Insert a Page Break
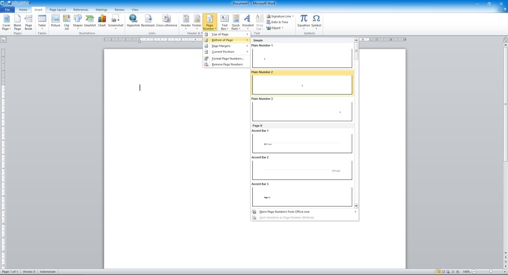 (28, 20)
